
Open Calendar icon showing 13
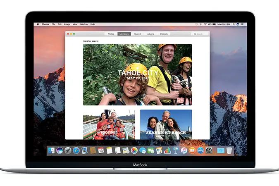click(101, 150)
